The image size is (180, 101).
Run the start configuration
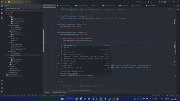click(145, 2)
